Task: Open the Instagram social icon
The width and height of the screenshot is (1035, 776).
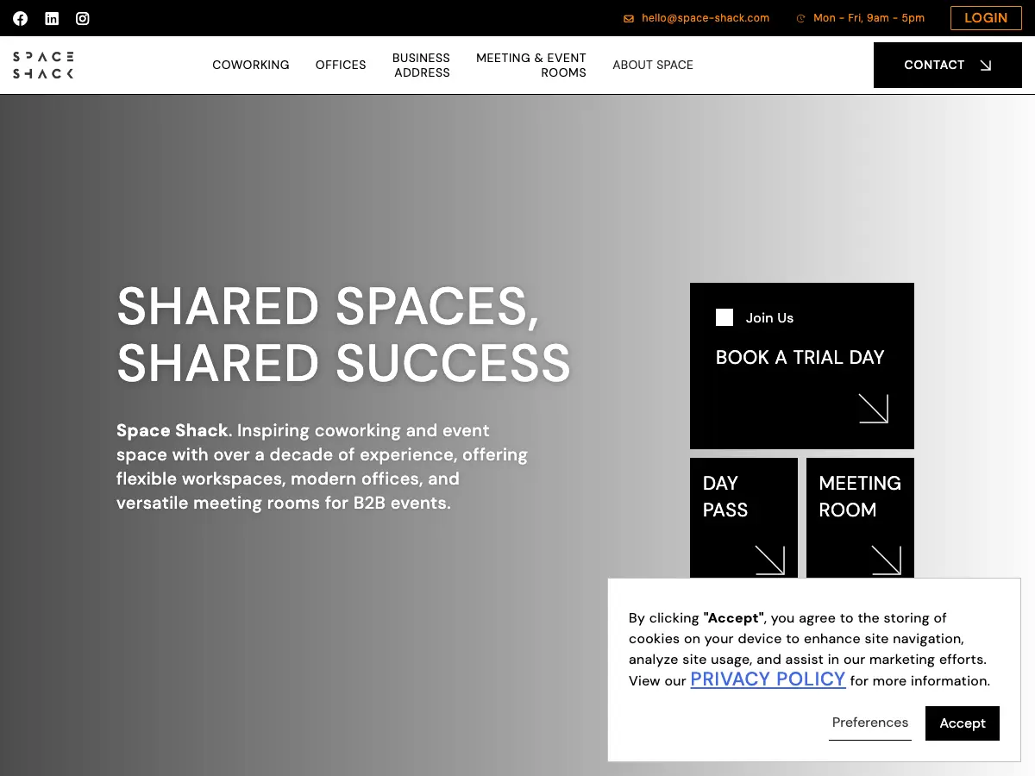Action: pyautogui.click(x=83, y=18)
